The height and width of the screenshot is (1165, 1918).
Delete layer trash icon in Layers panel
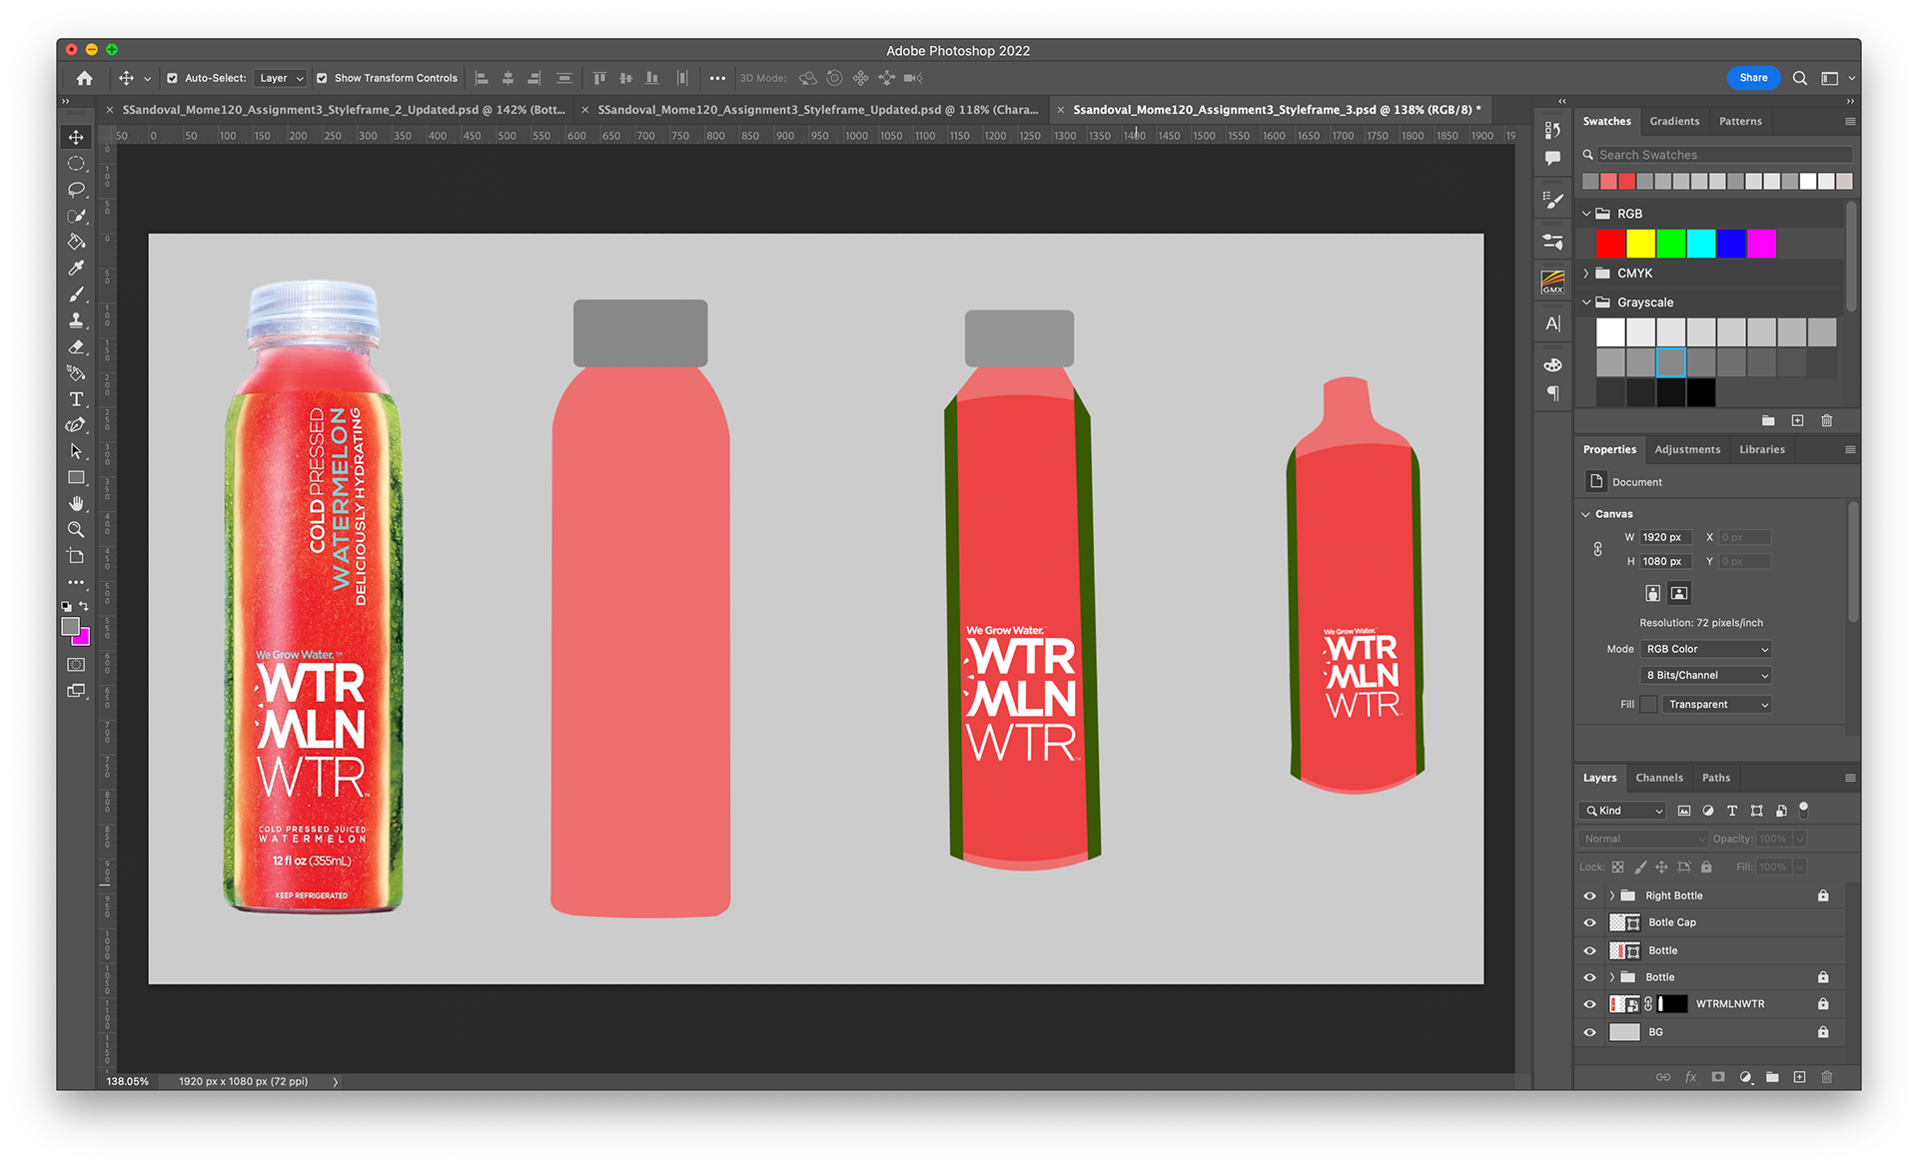coord(1826,1077)
